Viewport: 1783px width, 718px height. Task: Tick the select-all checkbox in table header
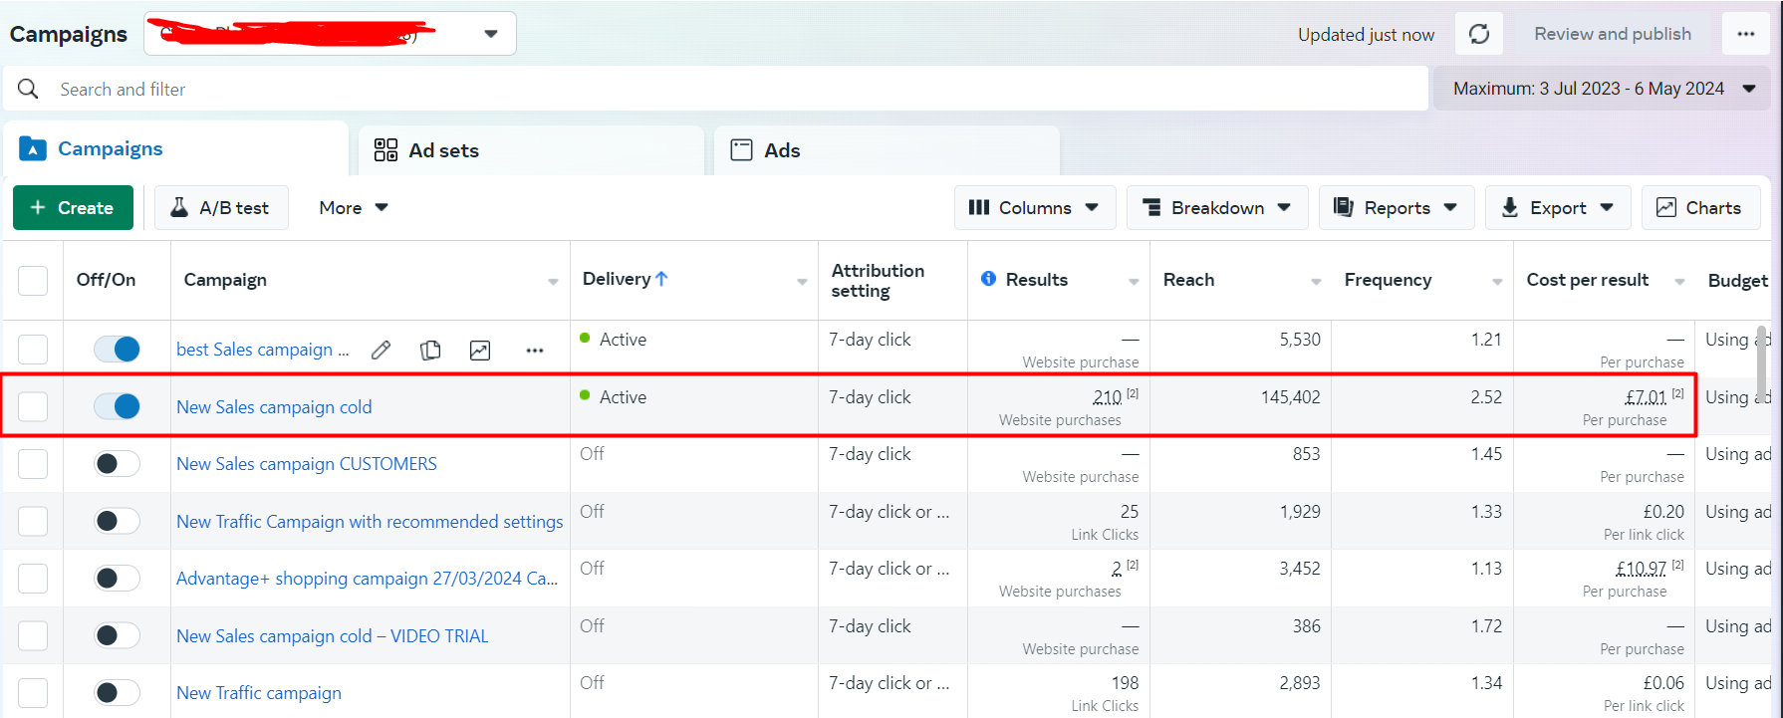33,281
